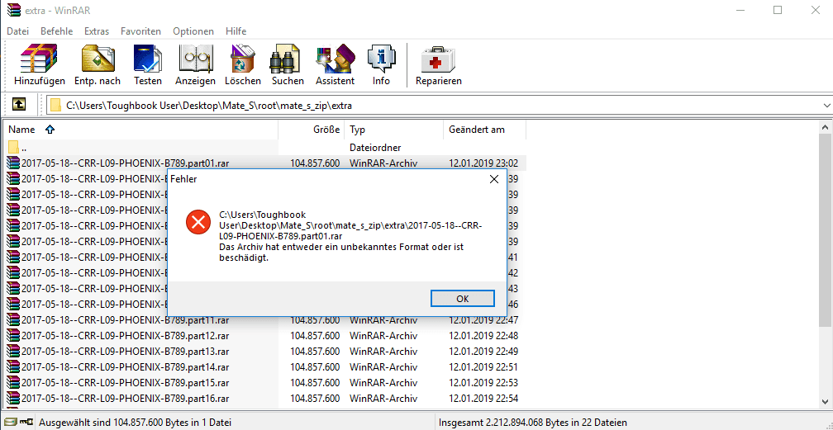Select file ending part12.rar
Viewport: 833px width, 430px height.
125,336
